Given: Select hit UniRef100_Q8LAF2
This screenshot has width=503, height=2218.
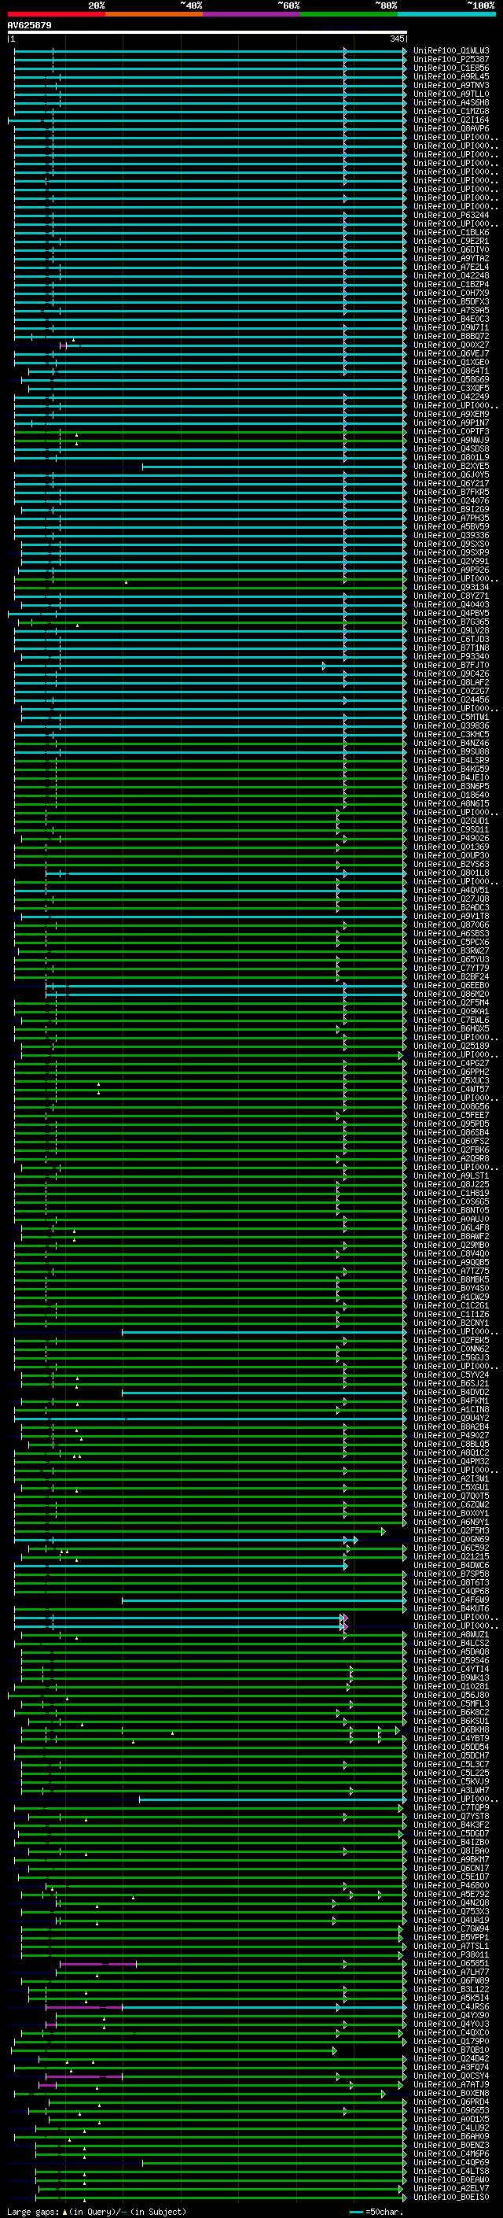Looking at the screenshot, I should pyautogui.click(x=451, y=682).
